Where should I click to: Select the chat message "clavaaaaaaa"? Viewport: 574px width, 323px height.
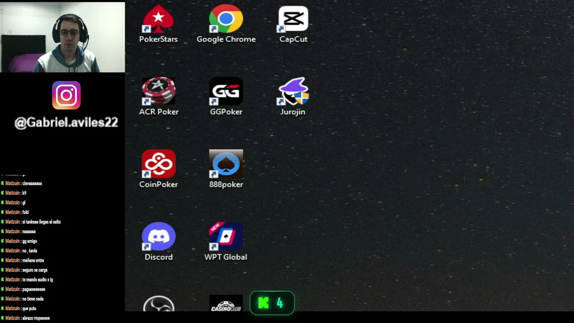[32, 183]
